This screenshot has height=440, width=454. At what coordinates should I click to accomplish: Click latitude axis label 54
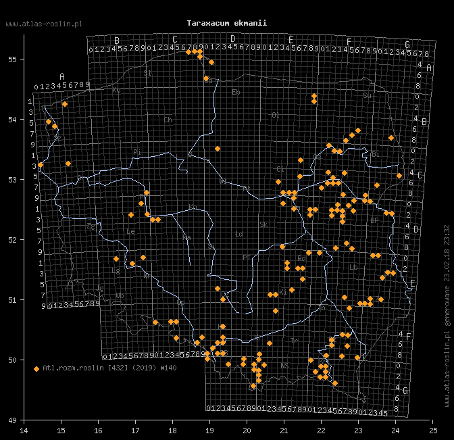click(12, 120)
